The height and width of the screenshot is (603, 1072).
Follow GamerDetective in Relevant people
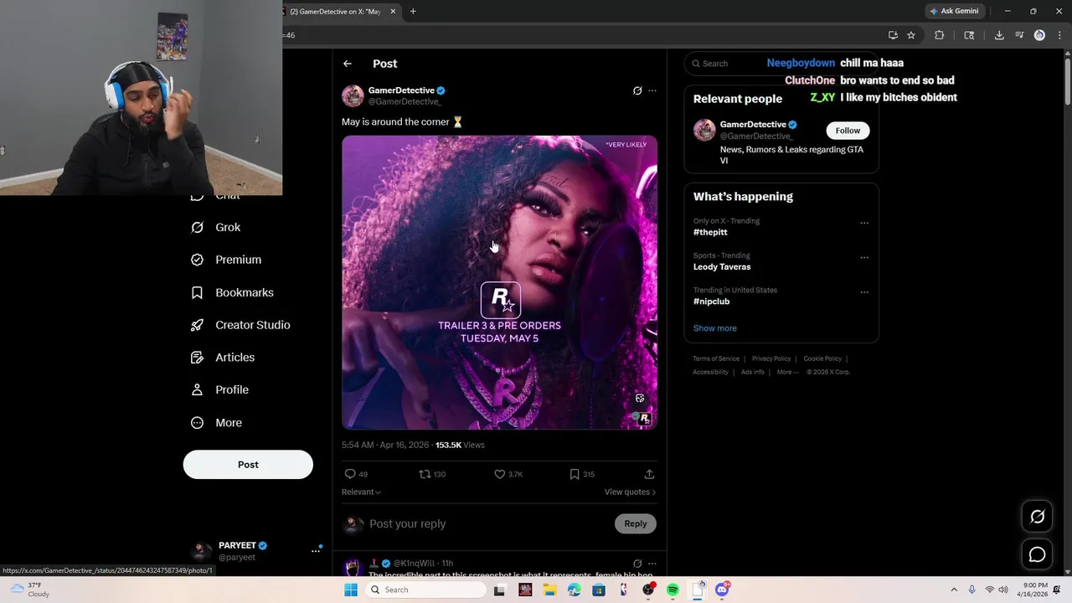tap(848, 131)
